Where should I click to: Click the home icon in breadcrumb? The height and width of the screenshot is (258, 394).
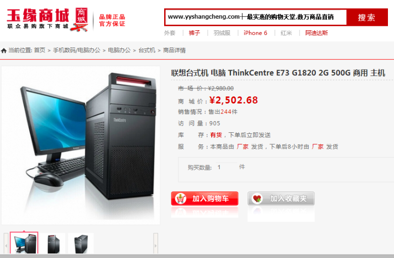pos(4,51)
